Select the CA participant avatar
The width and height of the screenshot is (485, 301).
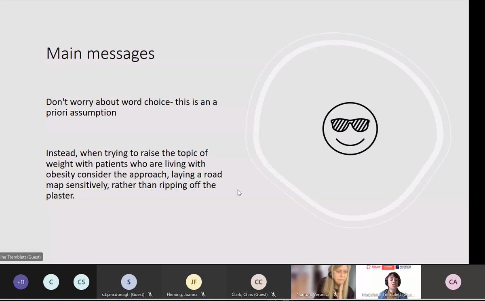(453, 282)
